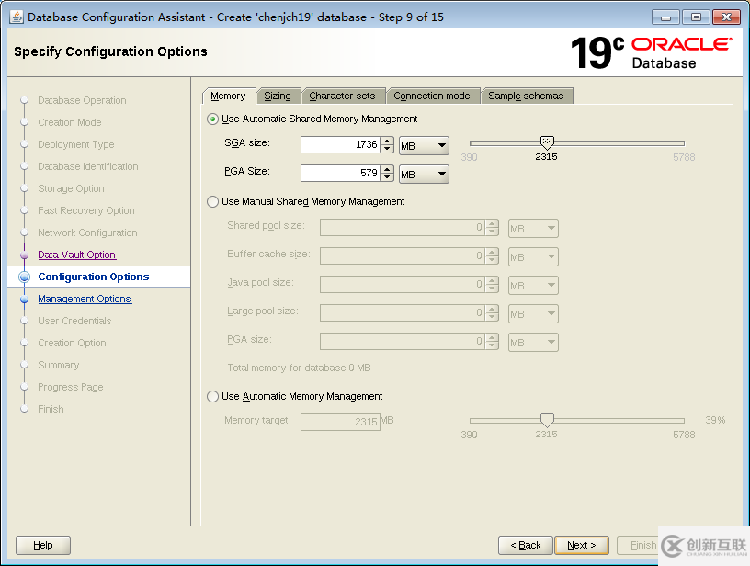Decrease SGA size with down stepper arrow

(x=388, y=149)
